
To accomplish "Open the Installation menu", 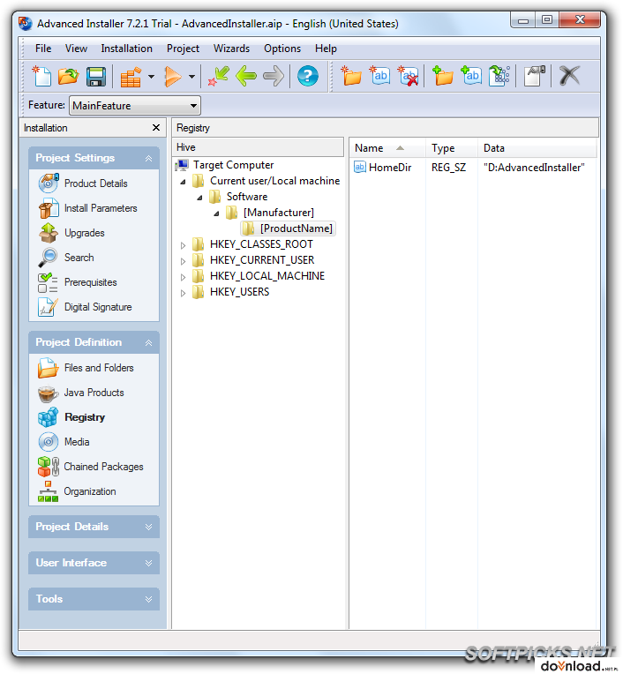I will (126, 49).
